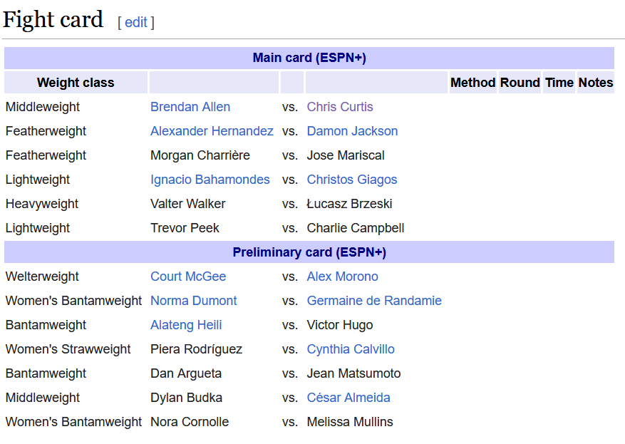Open the Christos Giagos link

pos(352,180)
